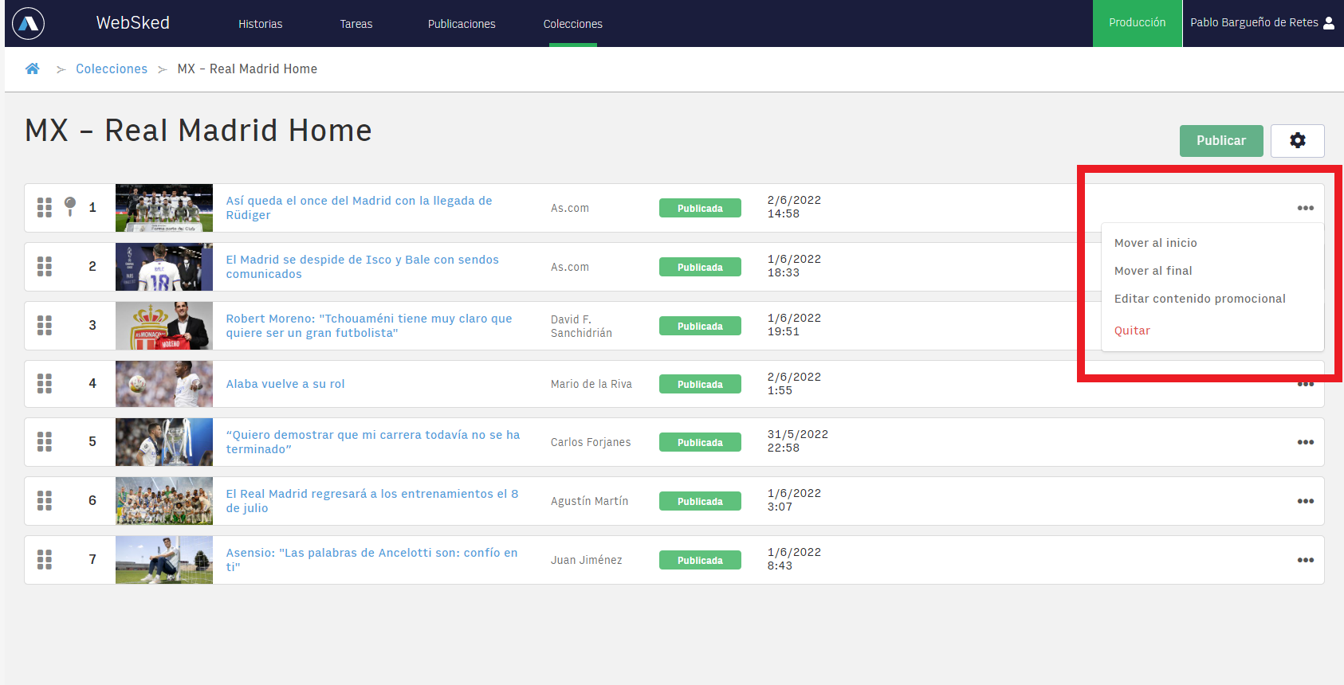Grab the drag handle of row 3
This screenshot has width=1344, height=685.
[x=45, y=326]
